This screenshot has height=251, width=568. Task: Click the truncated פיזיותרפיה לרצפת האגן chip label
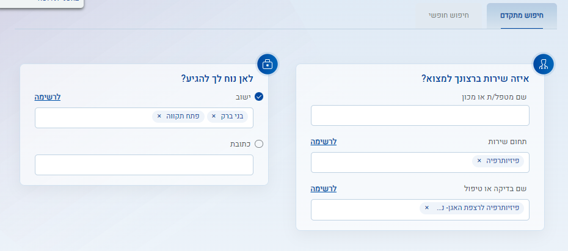(476, 208)
